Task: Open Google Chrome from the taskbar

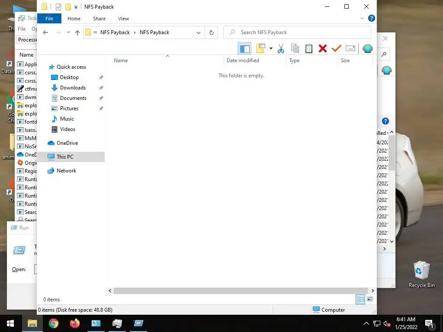Action: coord(53,323)
